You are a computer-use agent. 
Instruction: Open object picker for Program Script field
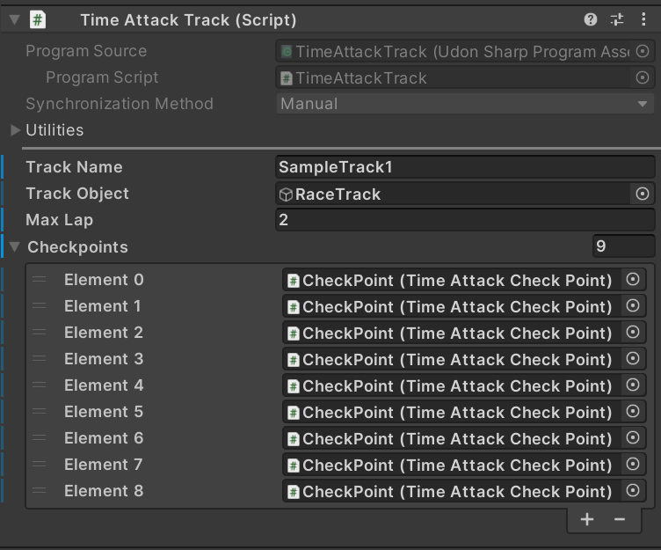[642, 77]
